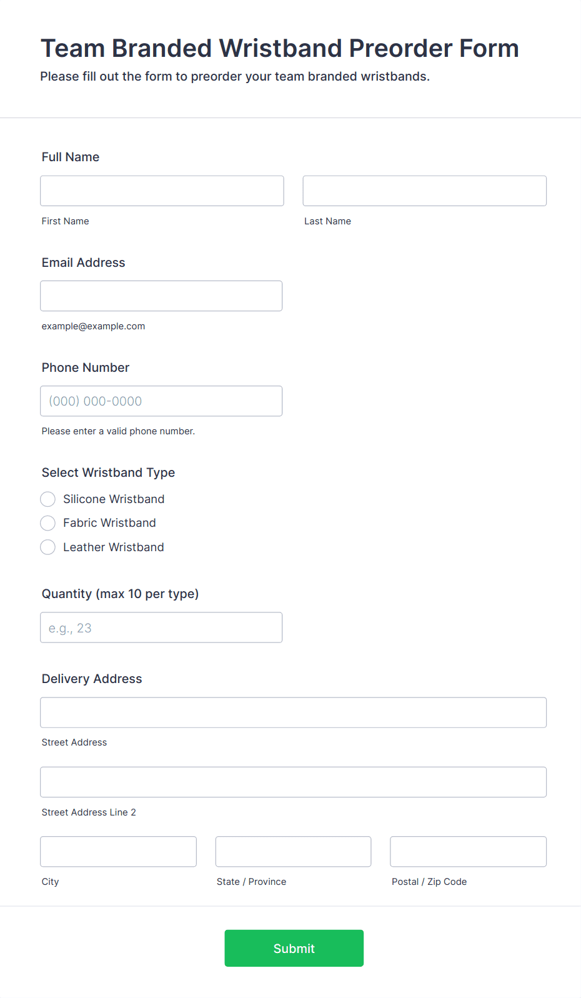Image resolution: width=581 pixels, height=998 pixels.
Task: Click the Phone Number label
Action: 86,367
